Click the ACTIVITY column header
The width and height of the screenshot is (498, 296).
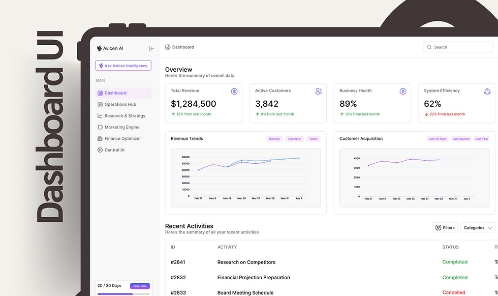click(x=227, y=247)
